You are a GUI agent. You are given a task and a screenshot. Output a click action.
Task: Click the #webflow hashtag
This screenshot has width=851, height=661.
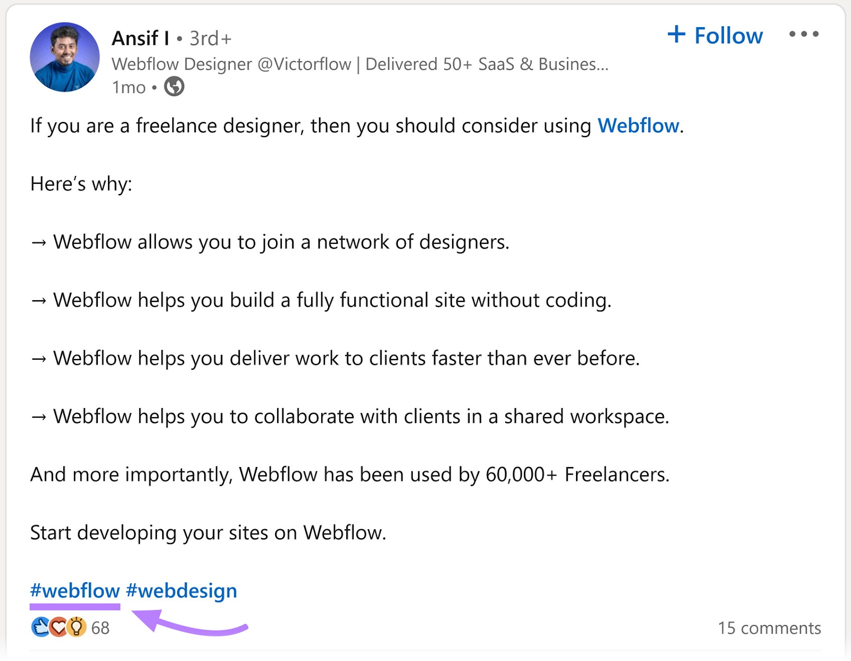[74, 590]
